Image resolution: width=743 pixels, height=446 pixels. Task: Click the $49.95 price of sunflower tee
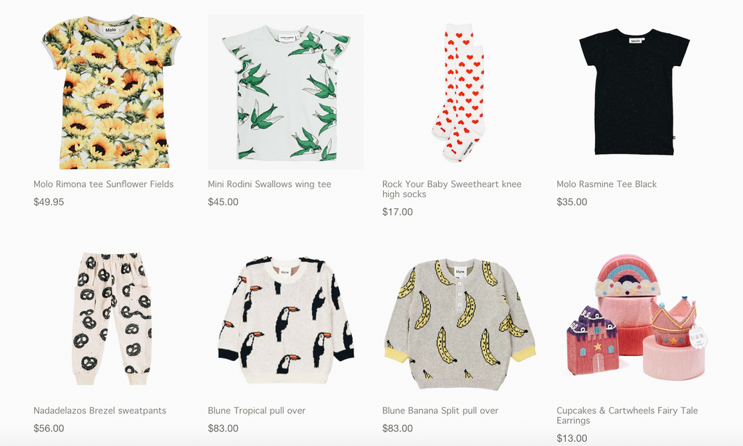point(49,202)
